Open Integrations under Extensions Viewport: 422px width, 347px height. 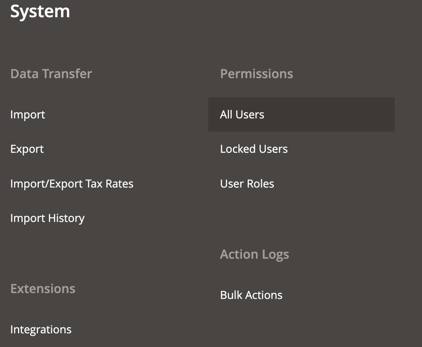coord(41,329)
